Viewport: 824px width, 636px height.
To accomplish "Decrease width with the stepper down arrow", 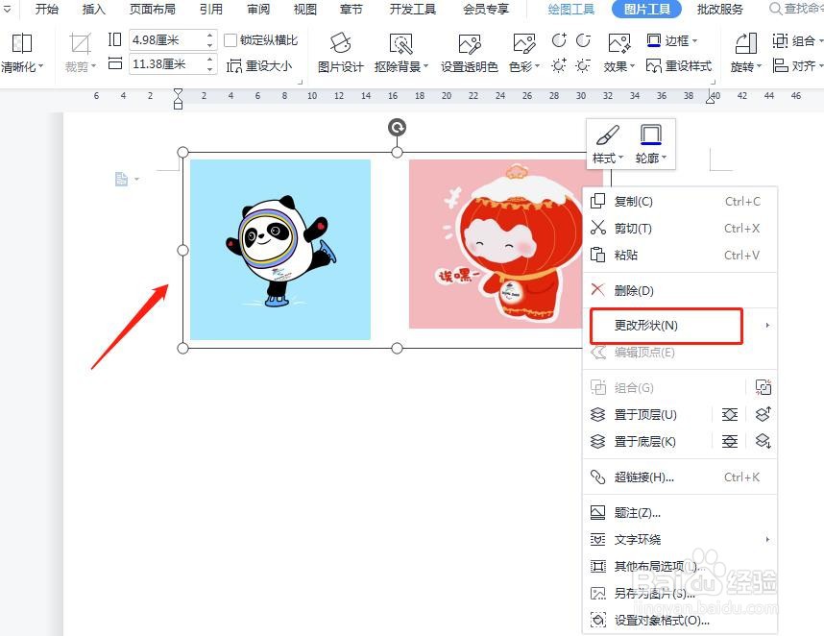I will 210,69.
